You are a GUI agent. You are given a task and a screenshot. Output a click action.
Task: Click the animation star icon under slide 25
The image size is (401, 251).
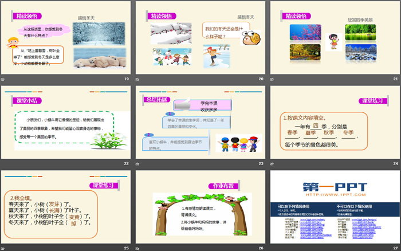pyautogui.click(x=2, y=249)
